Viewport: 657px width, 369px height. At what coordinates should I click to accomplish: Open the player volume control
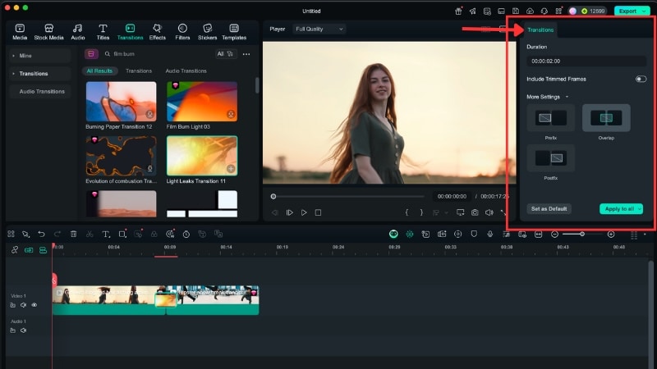pos(489,212)
